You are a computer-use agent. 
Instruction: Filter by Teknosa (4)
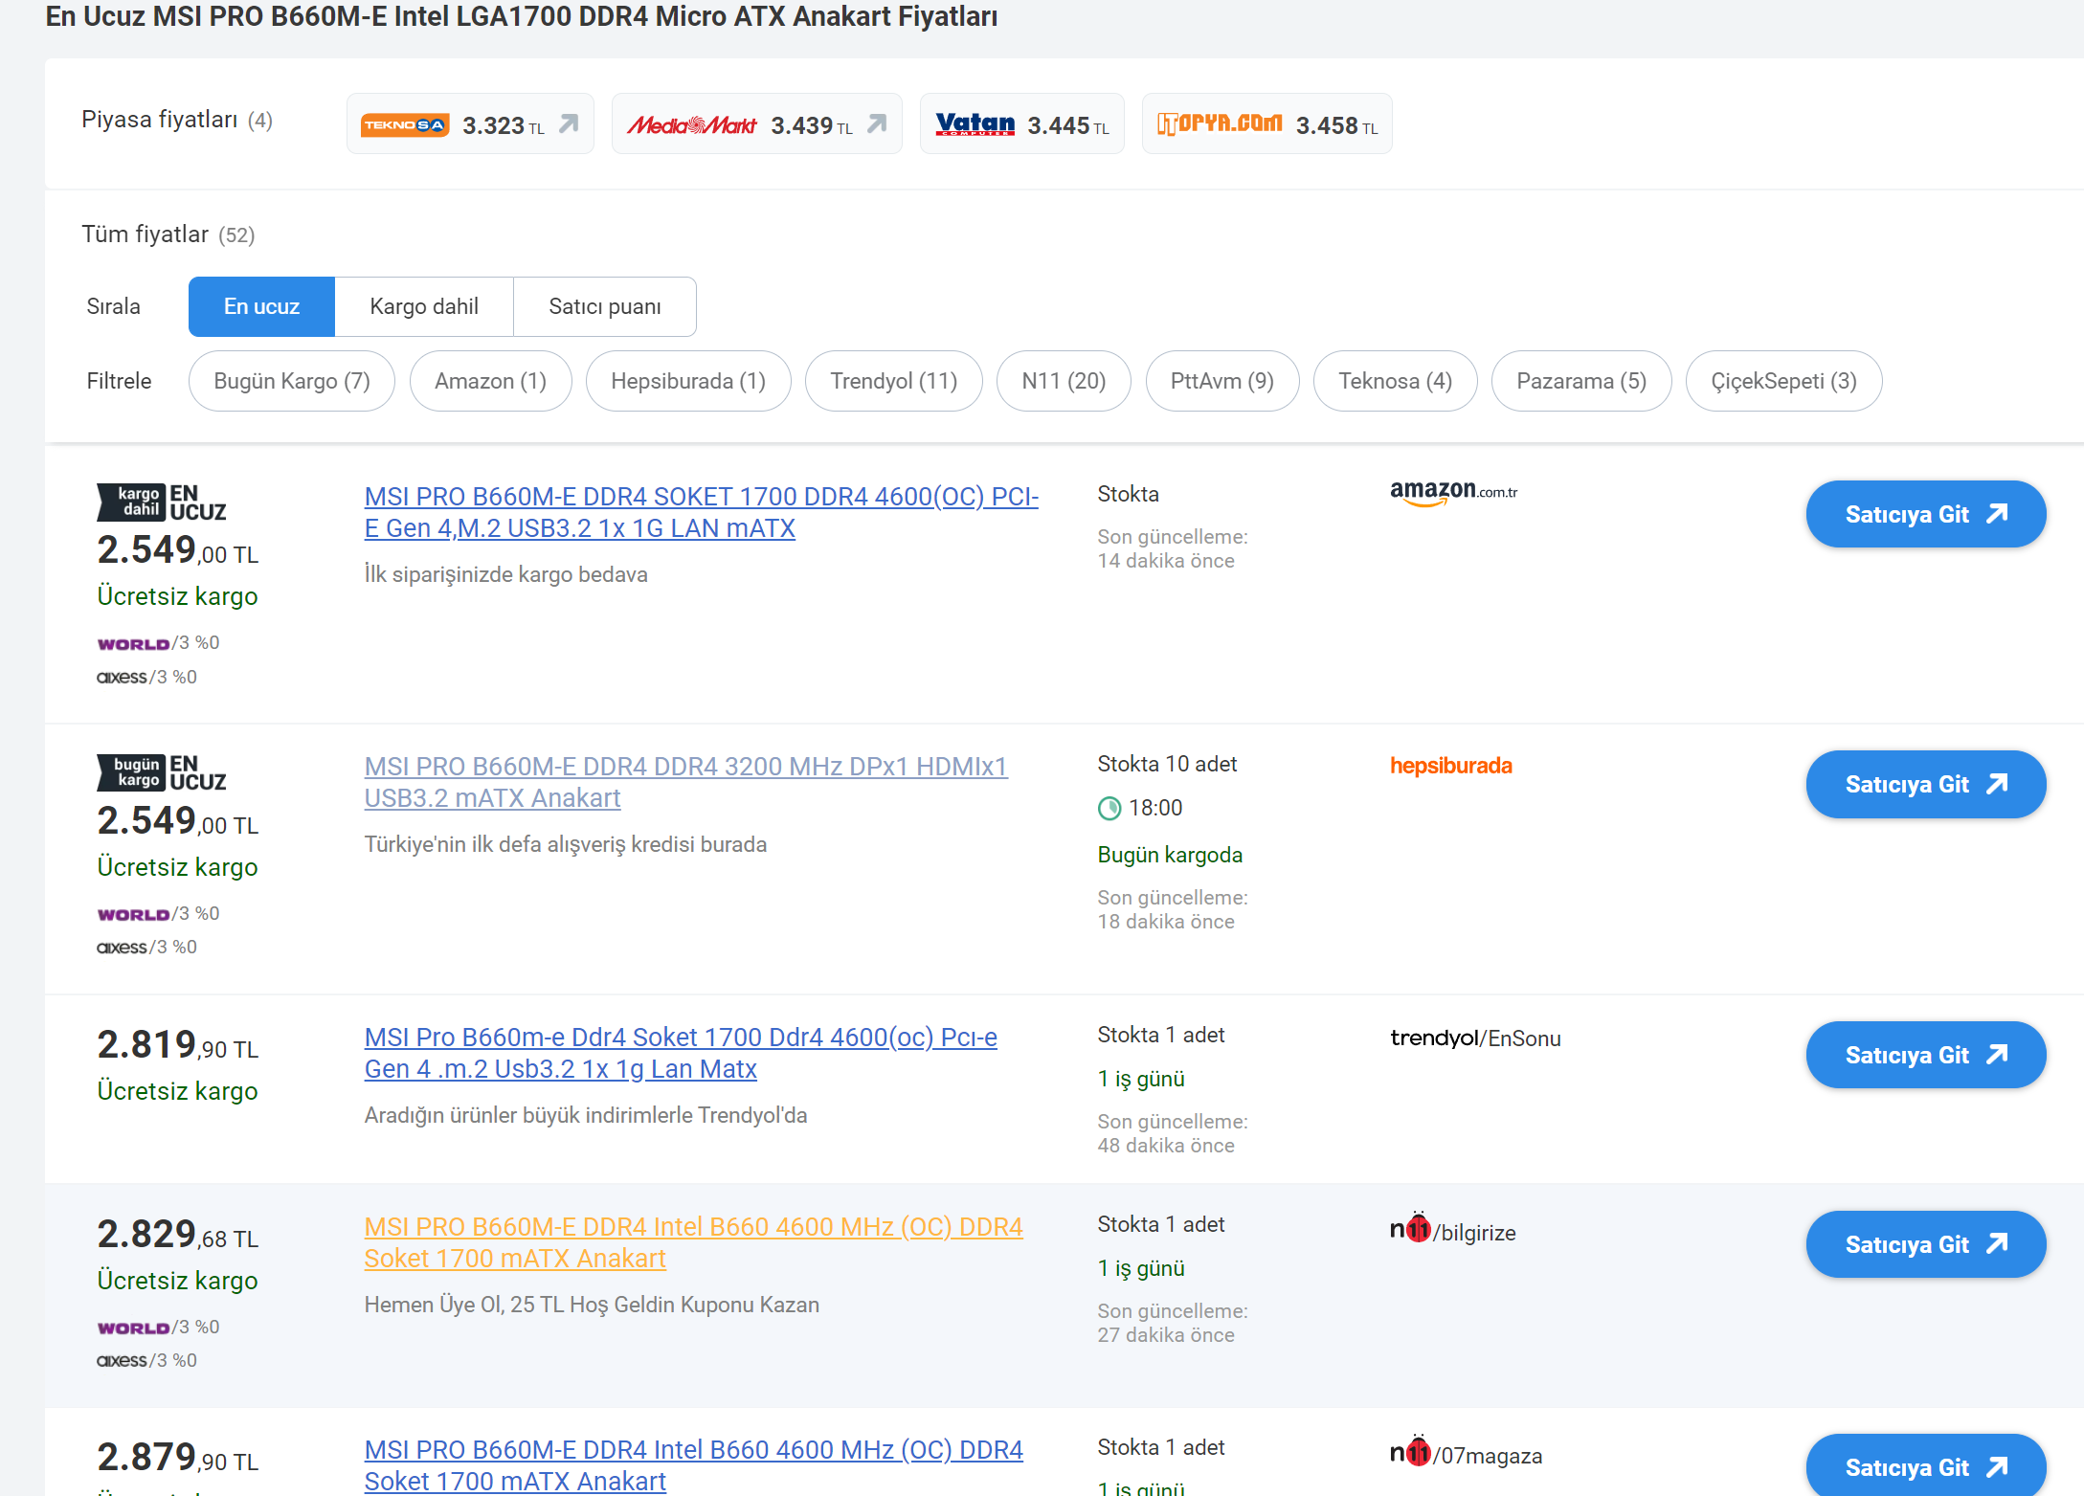tap(1396, 381)
